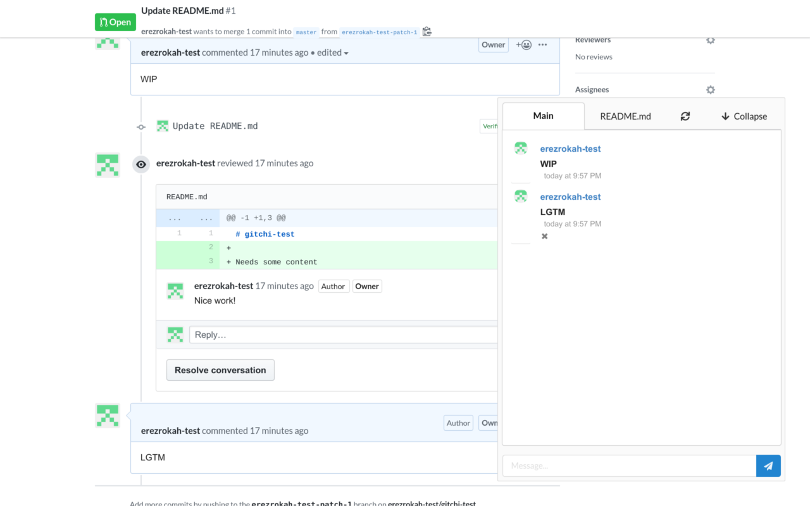
Task: Click the avatar beside the LGTM comment
Action: coord(108,416)
